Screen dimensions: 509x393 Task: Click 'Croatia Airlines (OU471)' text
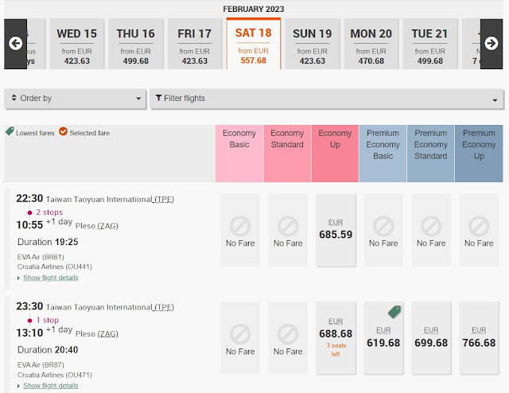click(55, 375)
